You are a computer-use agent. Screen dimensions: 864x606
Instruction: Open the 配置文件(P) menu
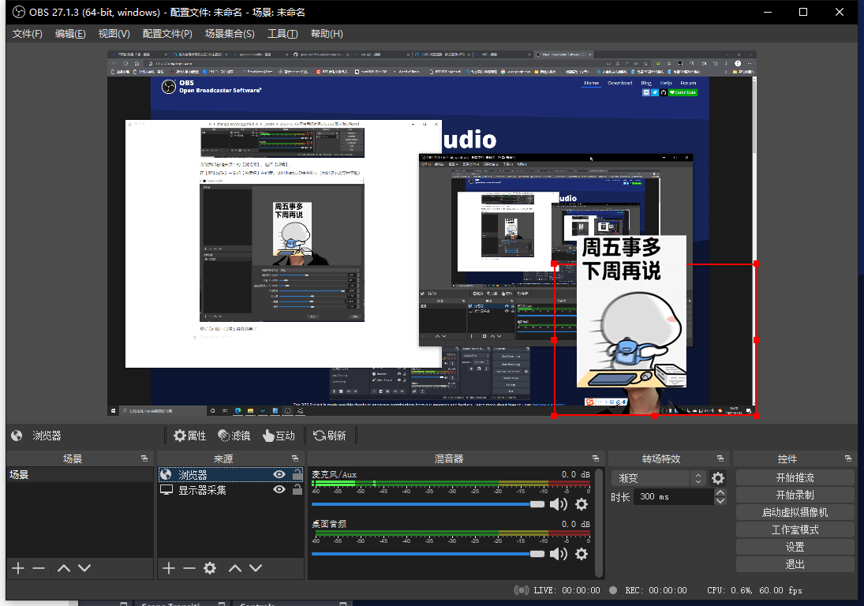pos(167,34)
